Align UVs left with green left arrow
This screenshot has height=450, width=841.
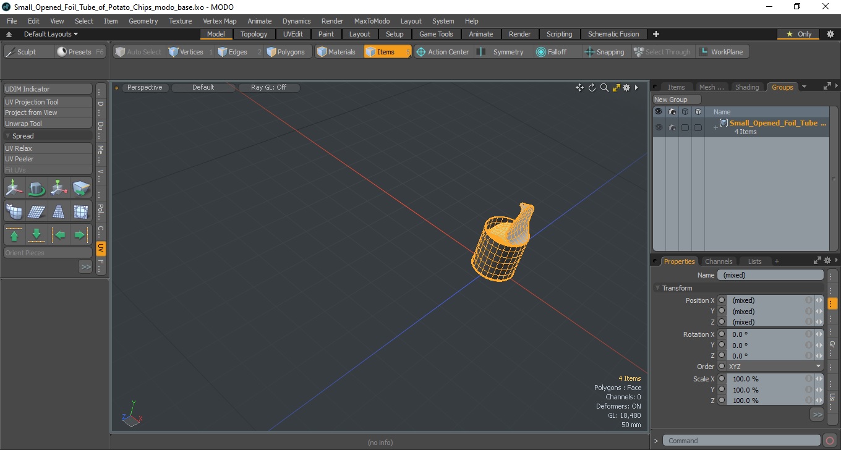tap(59, 235)
